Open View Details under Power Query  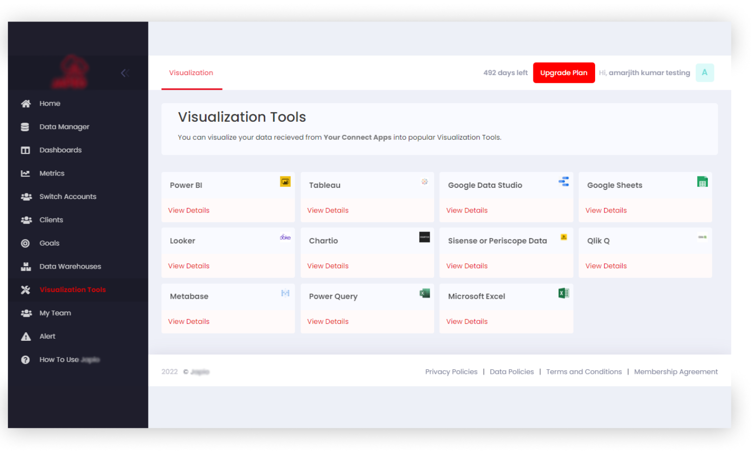328,322
